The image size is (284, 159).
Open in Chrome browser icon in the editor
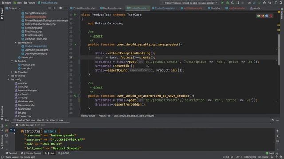click(258, 16)
